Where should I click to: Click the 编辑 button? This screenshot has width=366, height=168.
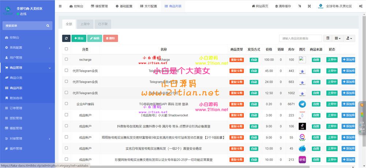click(94, 38)
